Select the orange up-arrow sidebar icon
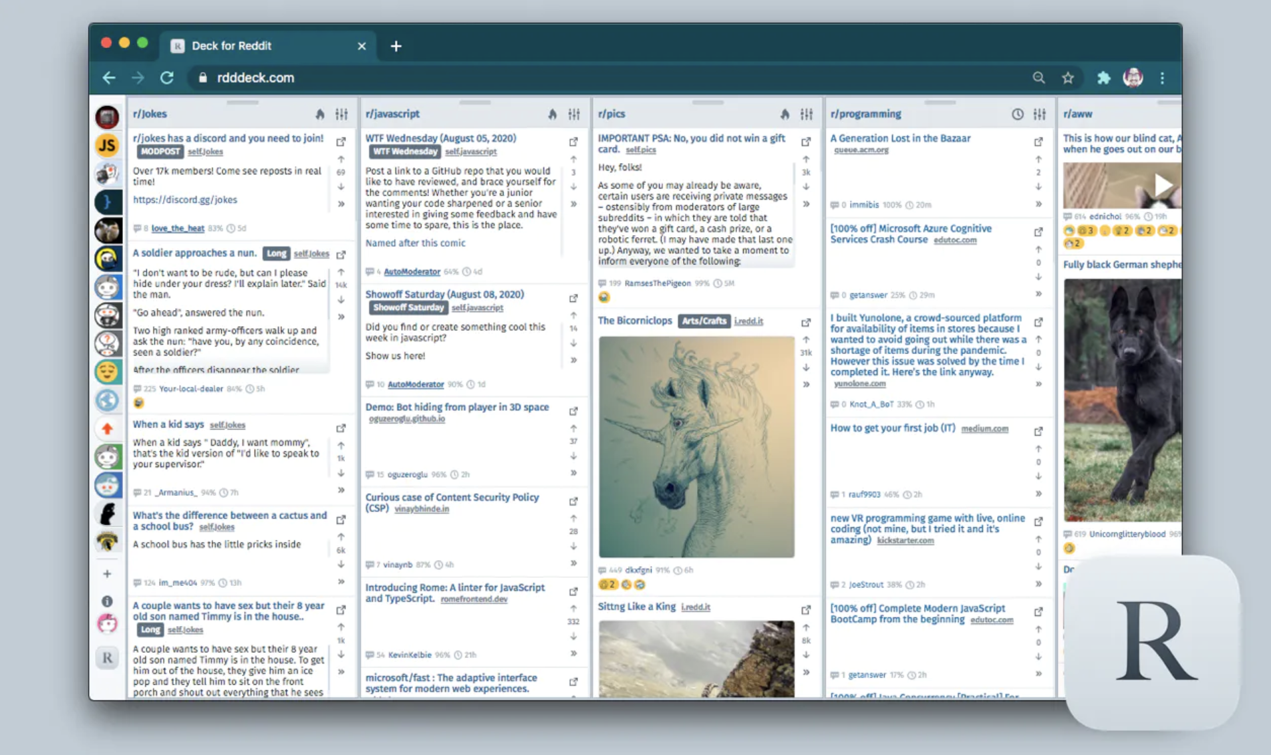 (107, 429)
